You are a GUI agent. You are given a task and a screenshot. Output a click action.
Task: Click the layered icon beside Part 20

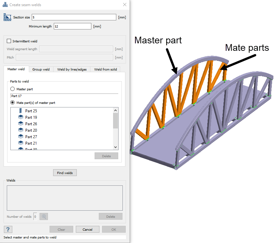tap(21, 130)
